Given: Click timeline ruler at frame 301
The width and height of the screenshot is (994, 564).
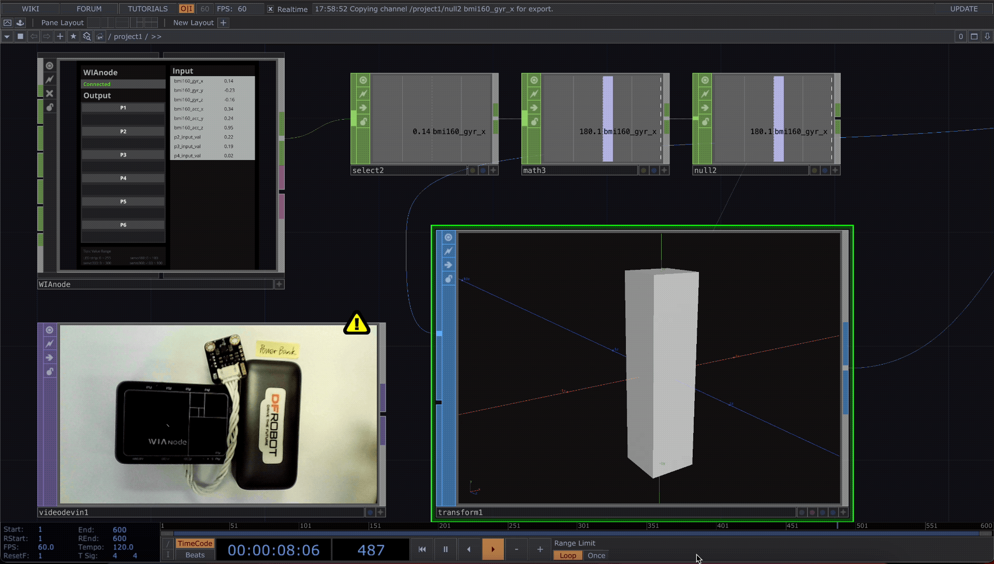Looking at the screenshot, I should [578, 526].
